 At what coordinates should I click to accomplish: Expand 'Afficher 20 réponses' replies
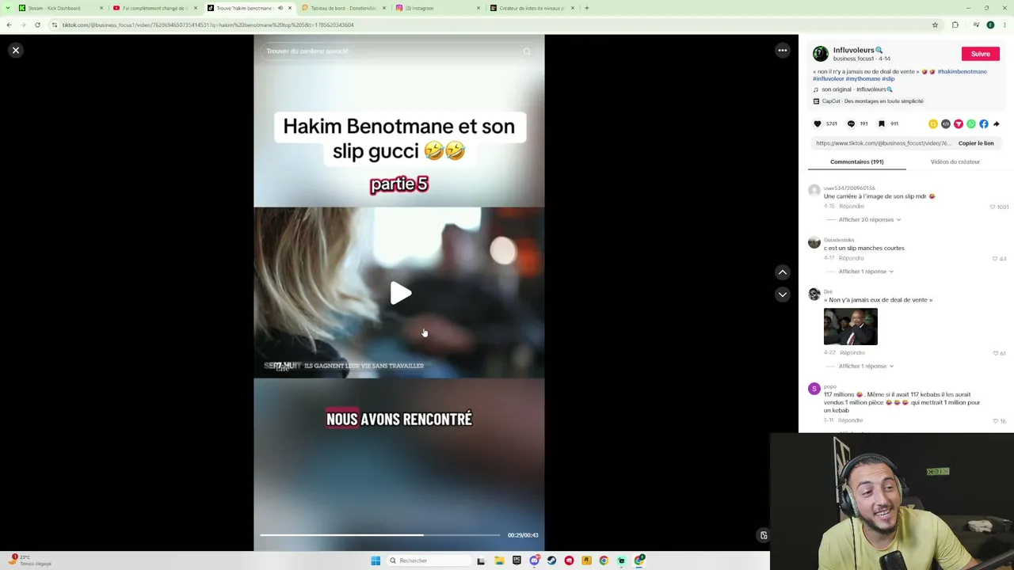point(869,219)
